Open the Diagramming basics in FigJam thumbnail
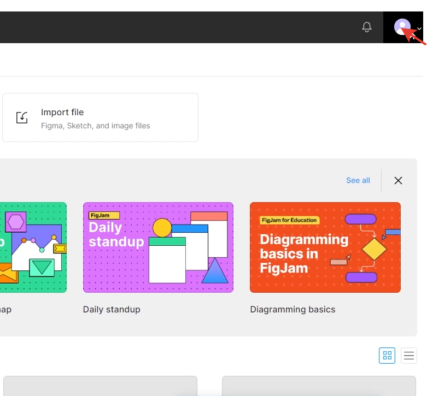 (325, 247)
